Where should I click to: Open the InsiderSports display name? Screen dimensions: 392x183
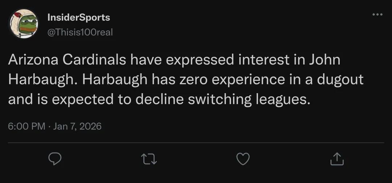point(78,17)
